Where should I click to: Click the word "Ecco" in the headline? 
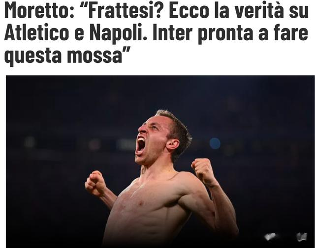[189, 11]
